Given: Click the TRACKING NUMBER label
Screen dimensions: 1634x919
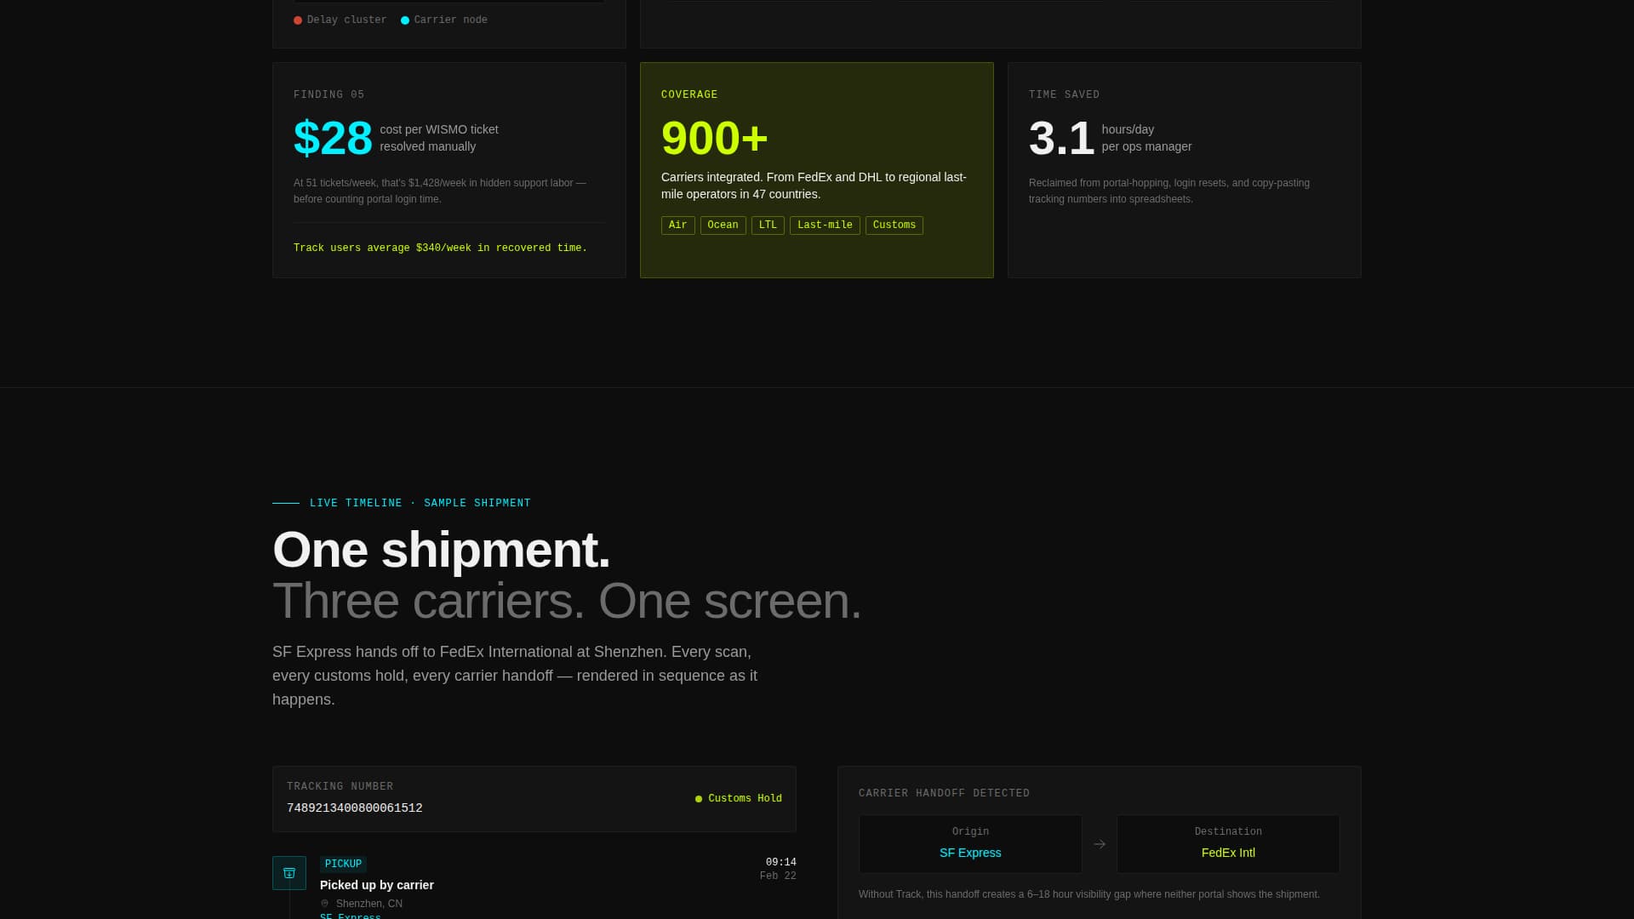Looking at the screenshot, I should [340, 787].
